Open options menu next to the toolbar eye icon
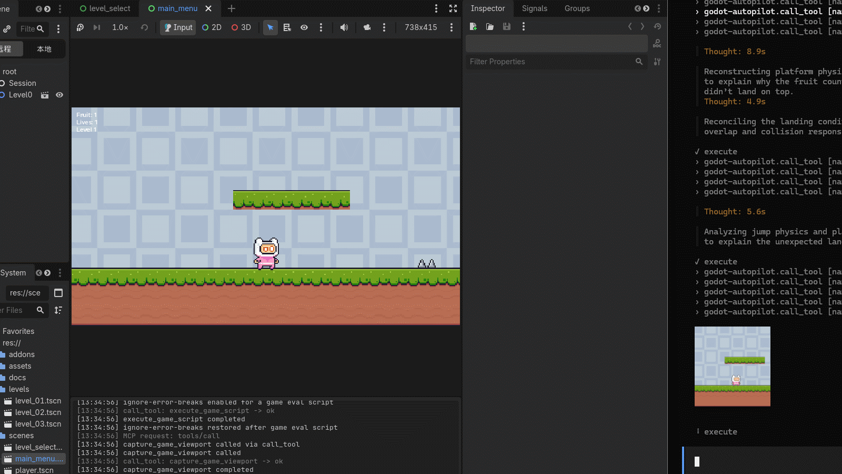This screenshot has width=842, height=474. 321,27
